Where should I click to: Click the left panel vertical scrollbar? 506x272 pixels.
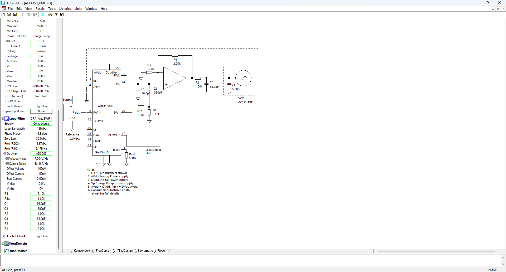tap(58, 179)
